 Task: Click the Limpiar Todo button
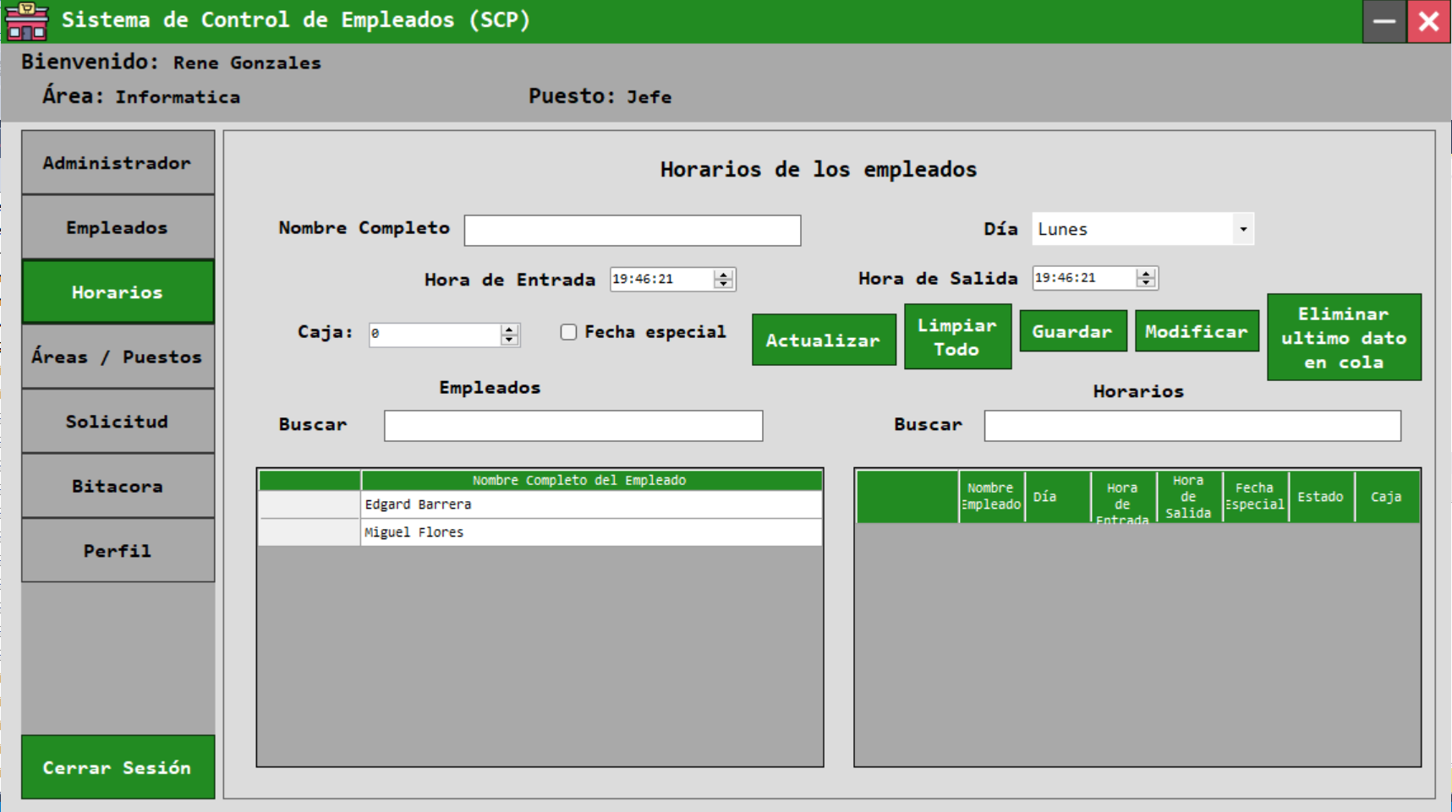[957, 336]
